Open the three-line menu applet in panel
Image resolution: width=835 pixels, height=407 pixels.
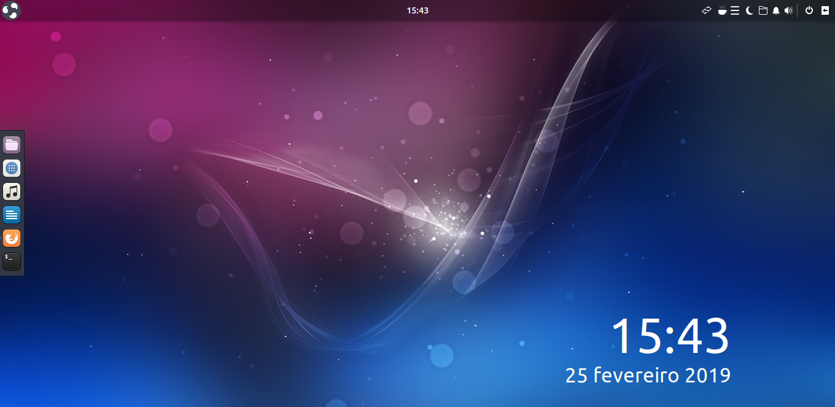(735, 10)
